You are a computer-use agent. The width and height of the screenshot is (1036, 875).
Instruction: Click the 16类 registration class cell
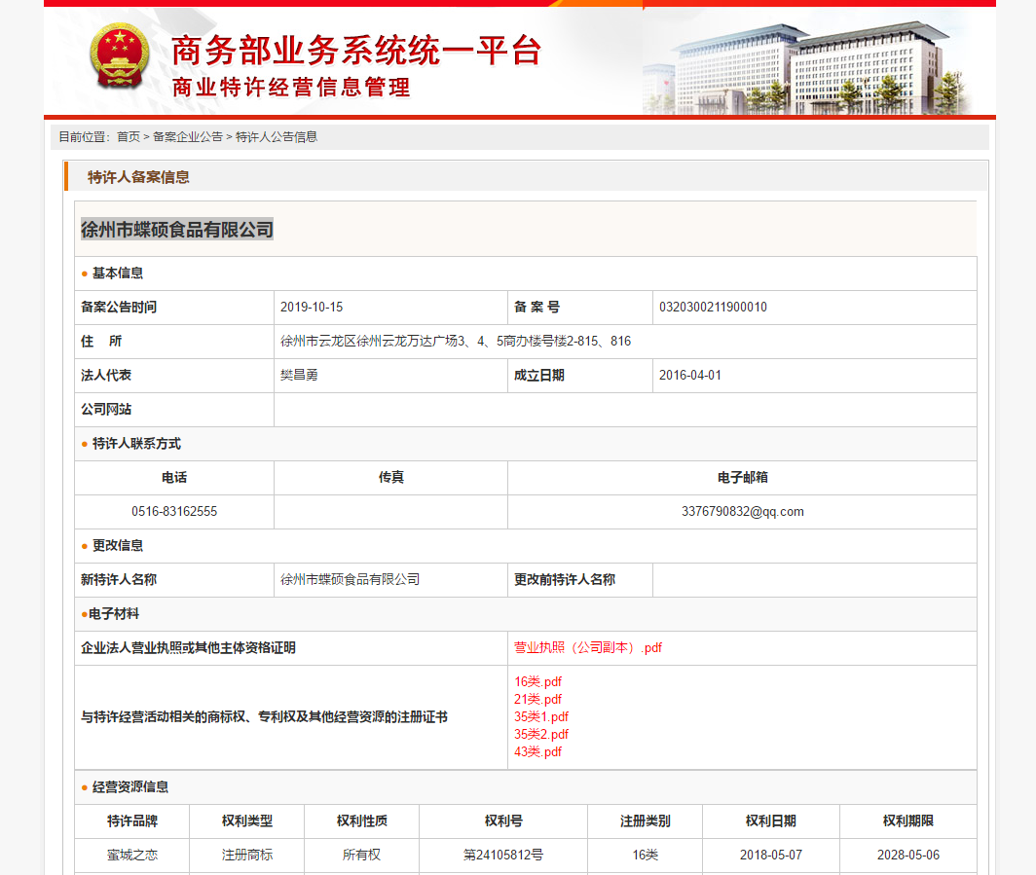click(646, 856)
